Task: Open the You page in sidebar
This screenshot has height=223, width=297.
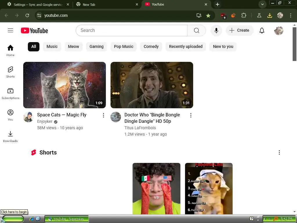Action: (10, 115)
